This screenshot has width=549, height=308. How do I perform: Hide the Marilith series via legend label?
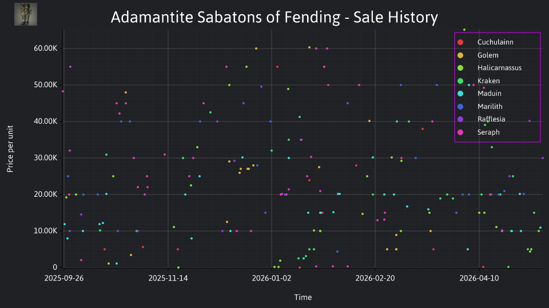coord(490,107)
